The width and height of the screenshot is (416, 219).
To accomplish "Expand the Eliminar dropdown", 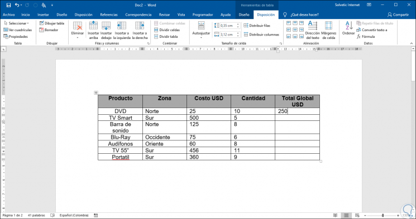I will (x=78, y=31).
